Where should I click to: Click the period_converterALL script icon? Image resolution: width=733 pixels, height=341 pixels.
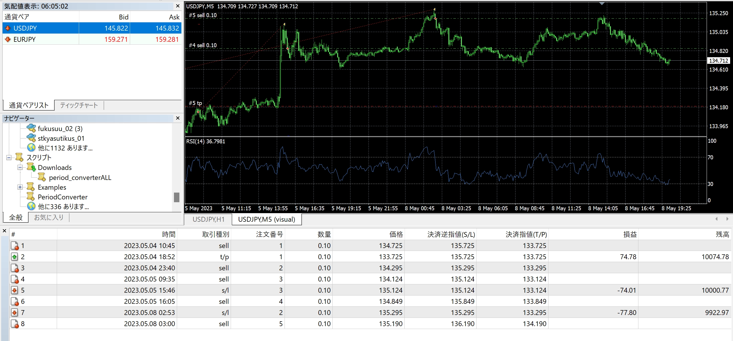[42, 177]
